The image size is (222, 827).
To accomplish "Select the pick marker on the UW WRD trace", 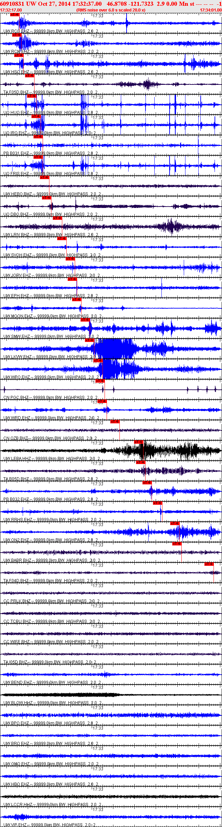I will point(102,401).
